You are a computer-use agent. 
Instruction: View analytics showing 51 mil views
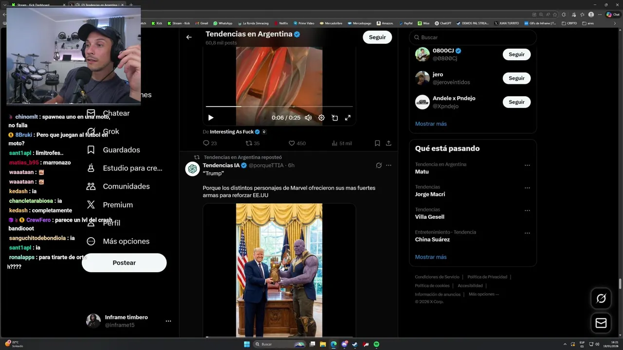coord(342,143)
